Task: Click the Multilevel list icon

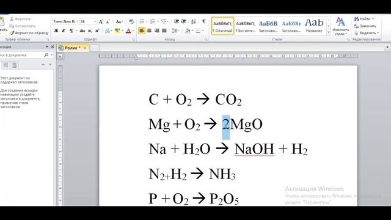Action: [164, 22]
